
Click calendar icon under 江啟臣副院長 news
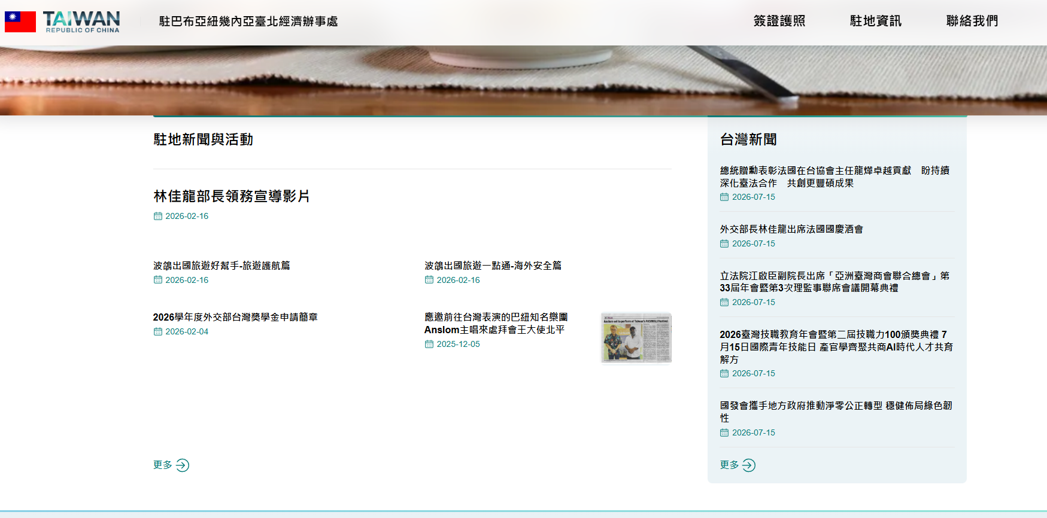pos(724,302)
